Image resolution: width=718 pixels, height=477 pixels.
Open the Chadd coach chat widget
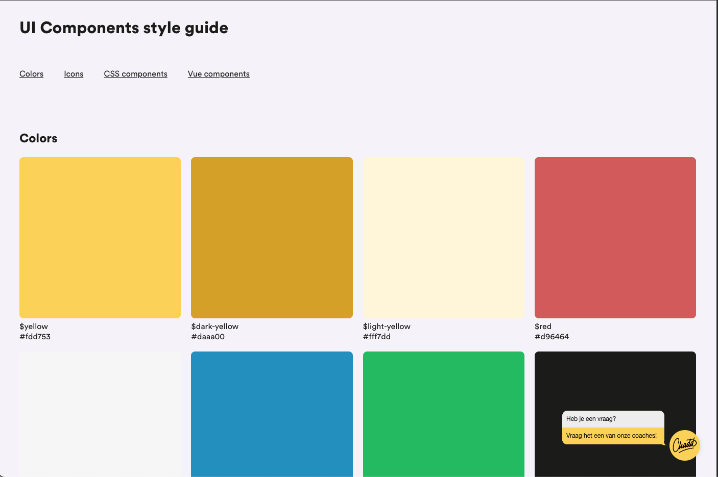(x=684, y=445)
